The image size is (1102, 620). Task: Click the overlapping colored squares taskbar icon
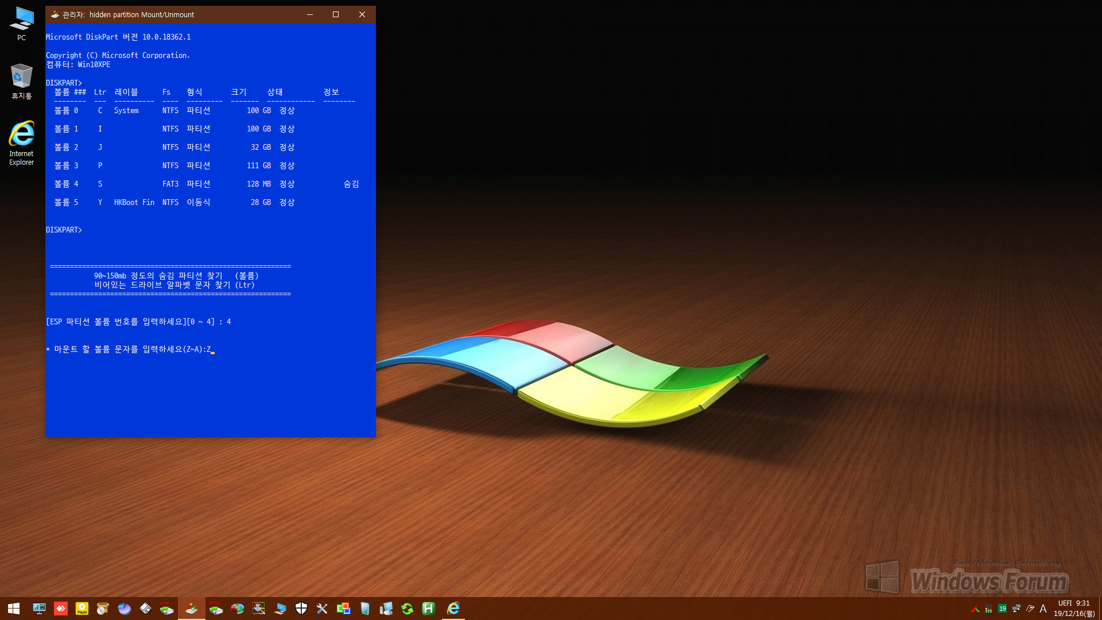point(343,609)
